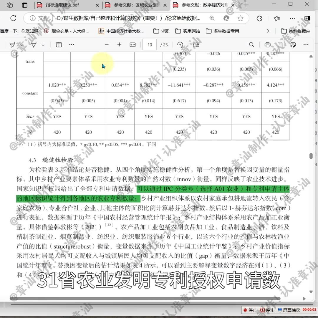Switch to two-page view layout
This screenshot has height=318, width=318.
[195, 44]
